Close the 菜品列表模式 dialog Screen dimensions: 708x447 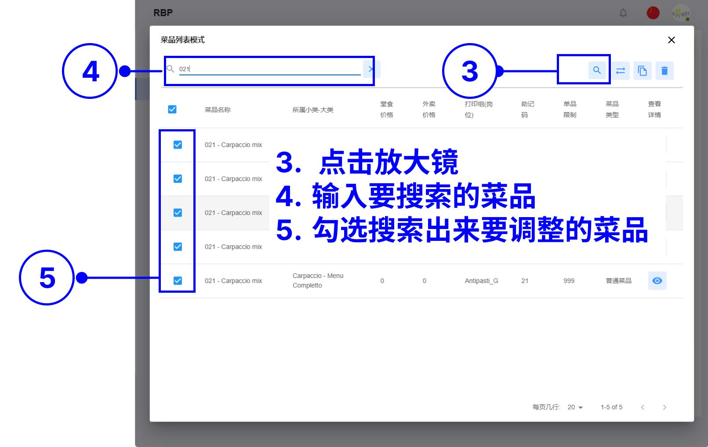(x=672, y=40)
